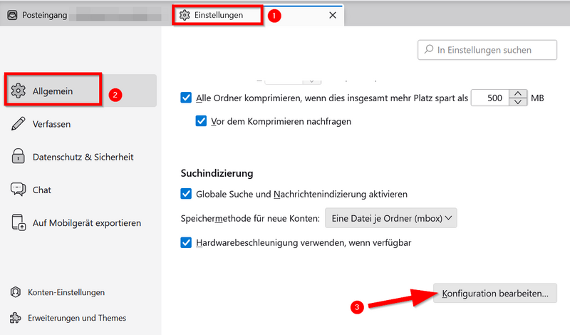Screen dimensions: 570x335
Task: Click the In Einstellungen suchen field
Action: 487,50
